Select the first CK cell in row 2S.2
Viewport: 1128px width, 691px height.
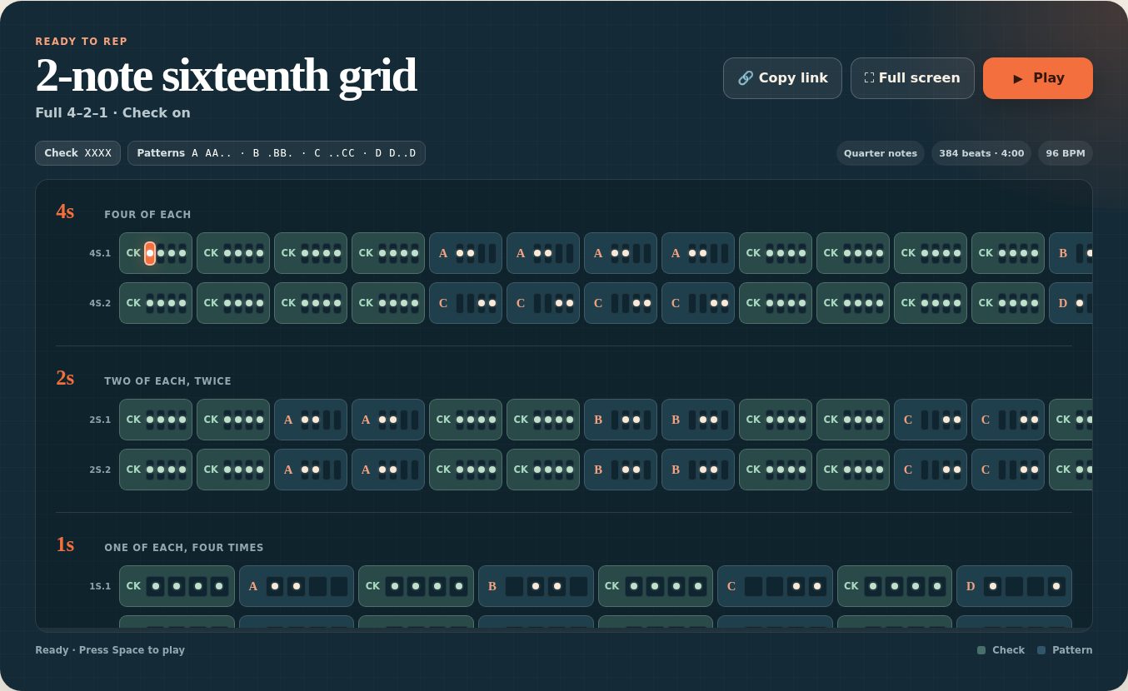coord(156,470)
